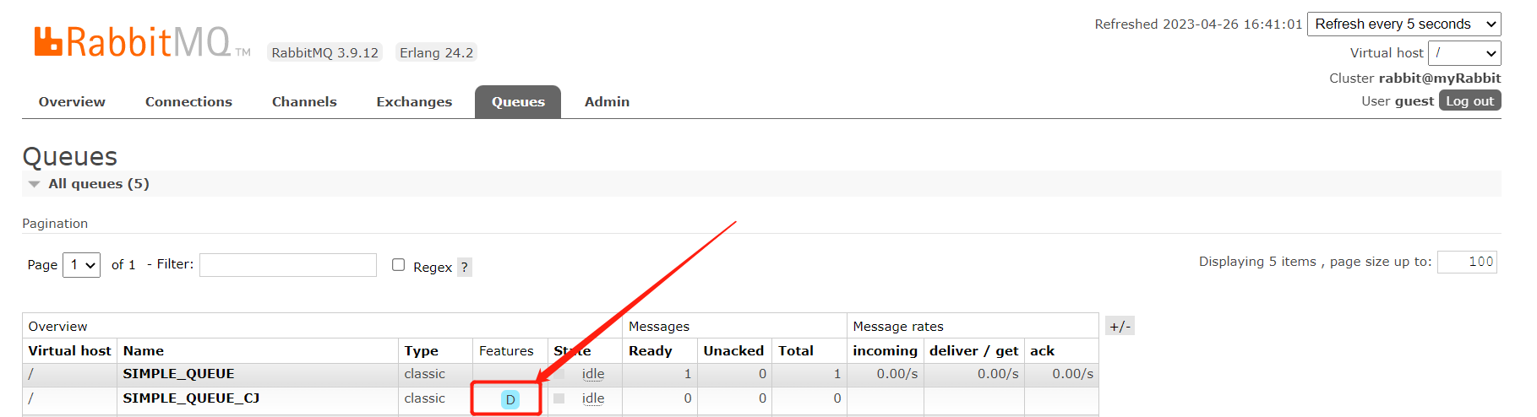This screenshot has width=1537, height=417.
Task: Click the queue Filter text field
Action: [288, 265]
